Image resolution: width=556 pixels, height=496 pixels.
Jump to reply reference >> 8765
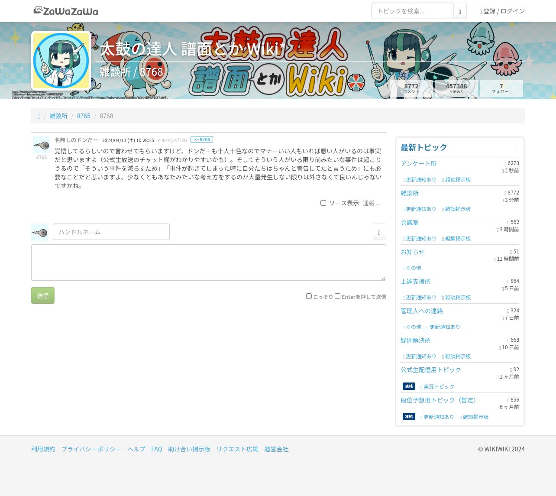click(202, 139)
